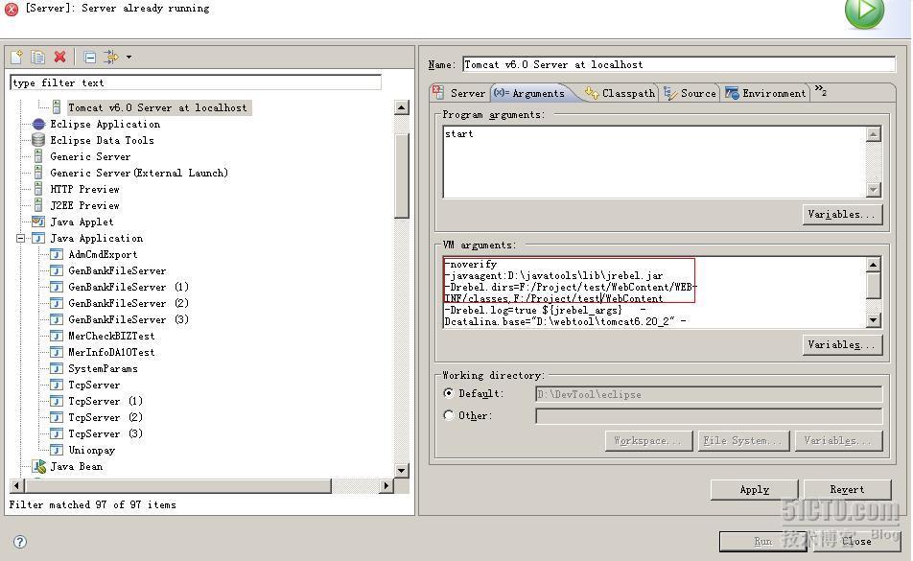Select GenBankFileServer (2) configuration
This screenshot has height=561, width=913.
[129, 303]
